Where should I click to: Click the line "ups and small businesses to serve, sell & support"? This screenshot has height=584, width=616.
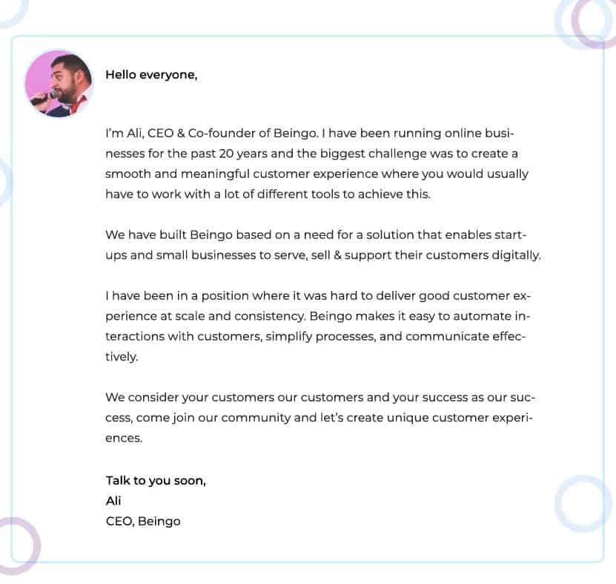tap(323, 255)
